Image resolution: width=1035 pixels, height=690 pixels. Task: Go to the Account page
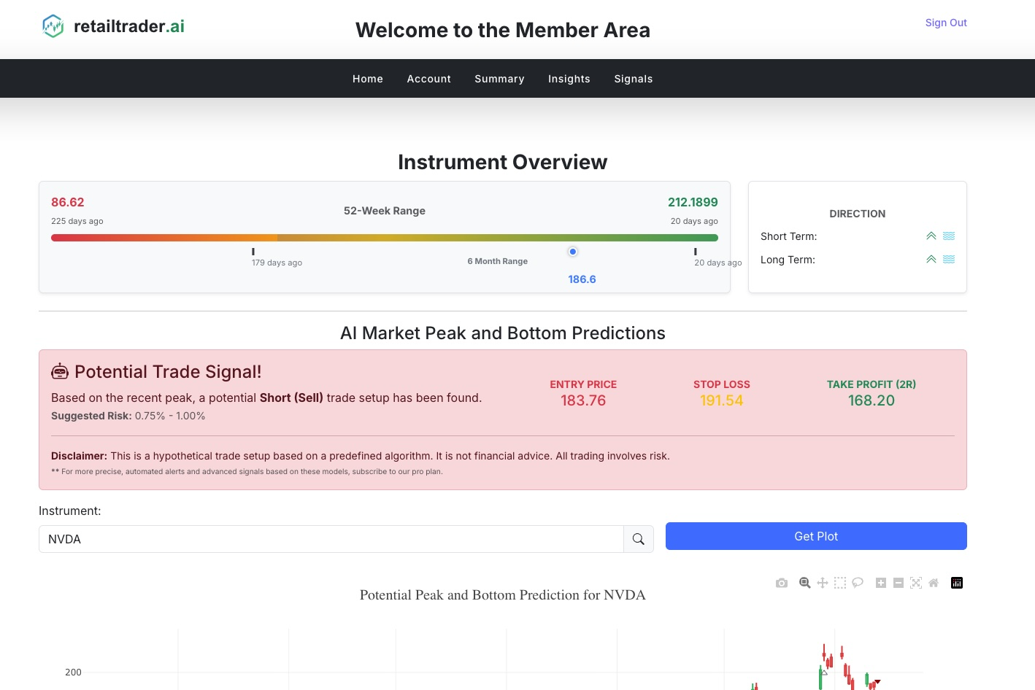[429, 79]
